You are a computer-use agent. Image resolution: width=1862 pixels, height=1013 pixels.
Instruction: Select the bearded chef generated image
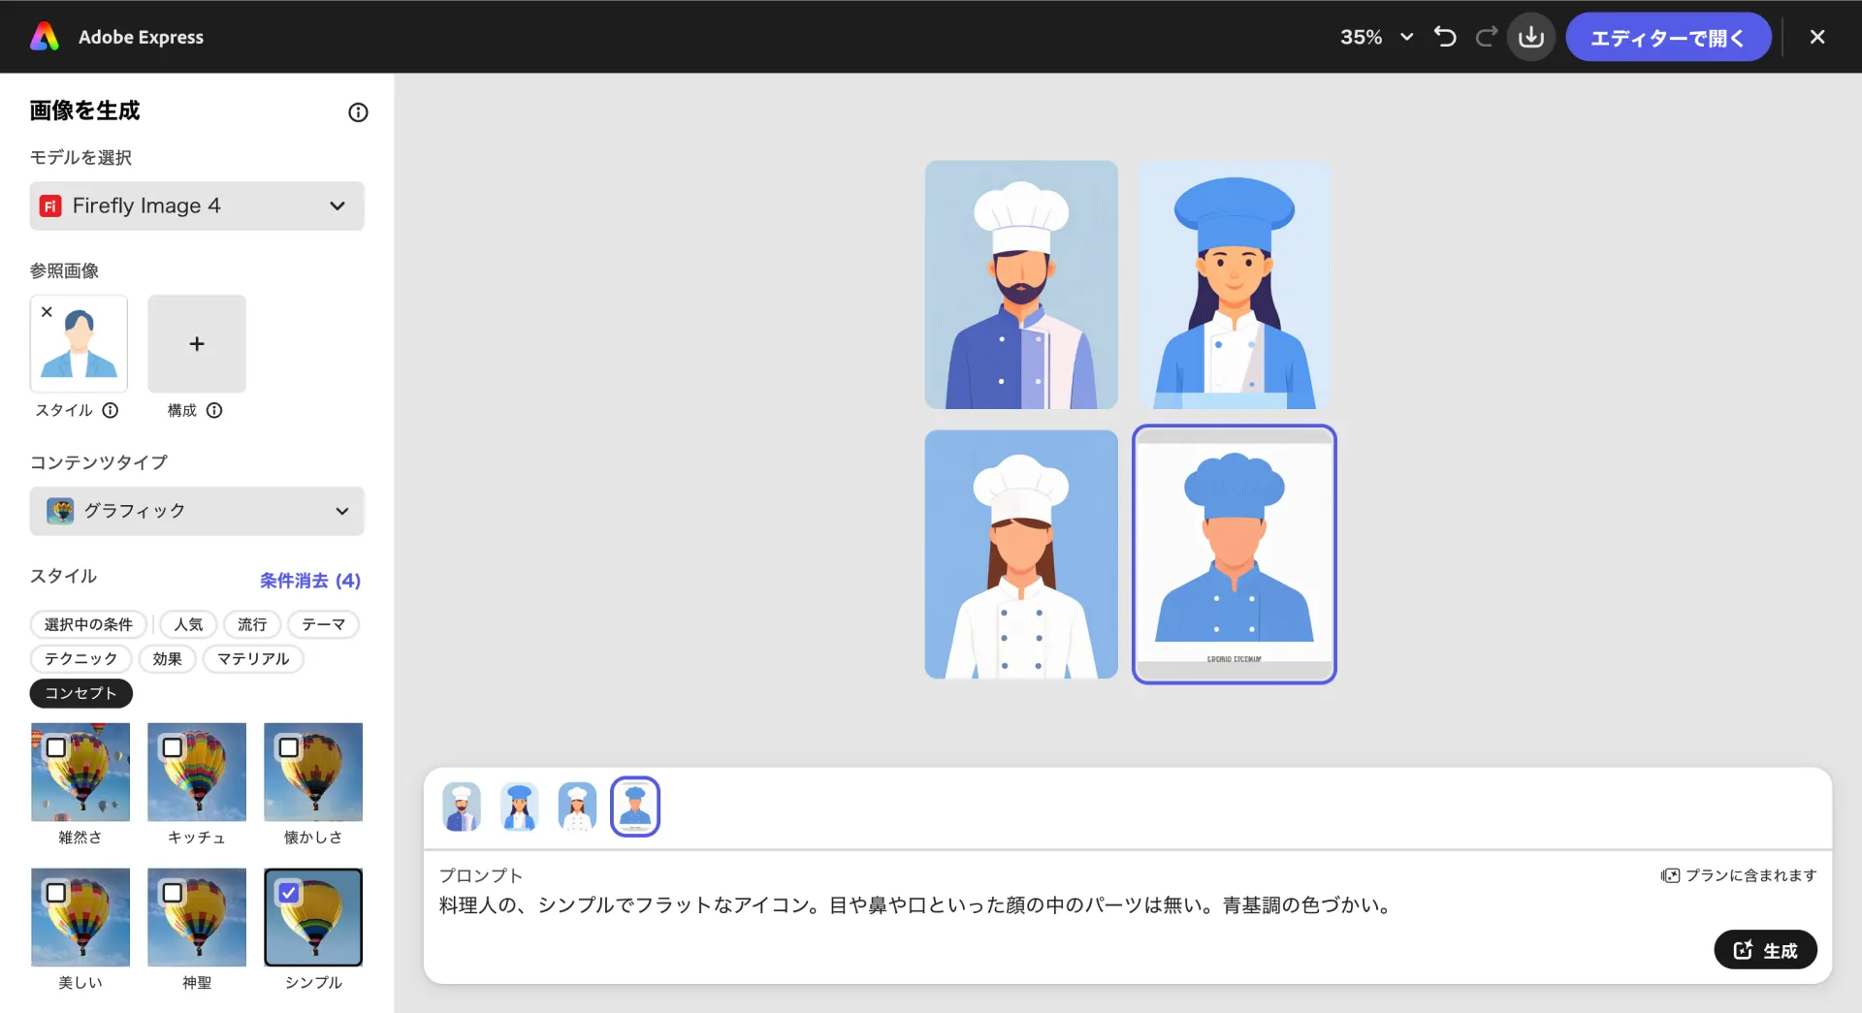click(1021, 284)
